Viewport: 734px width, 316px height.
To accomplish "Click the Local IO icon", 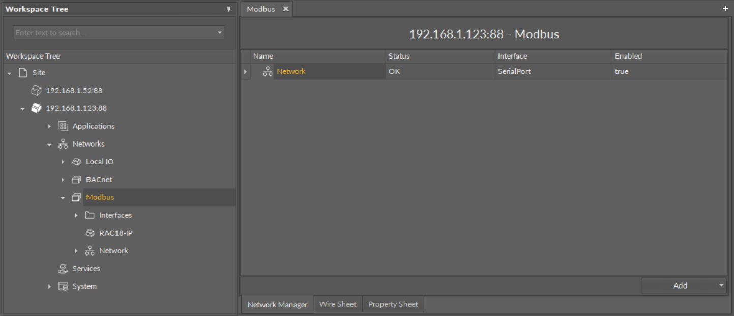I will coord(76,162).
